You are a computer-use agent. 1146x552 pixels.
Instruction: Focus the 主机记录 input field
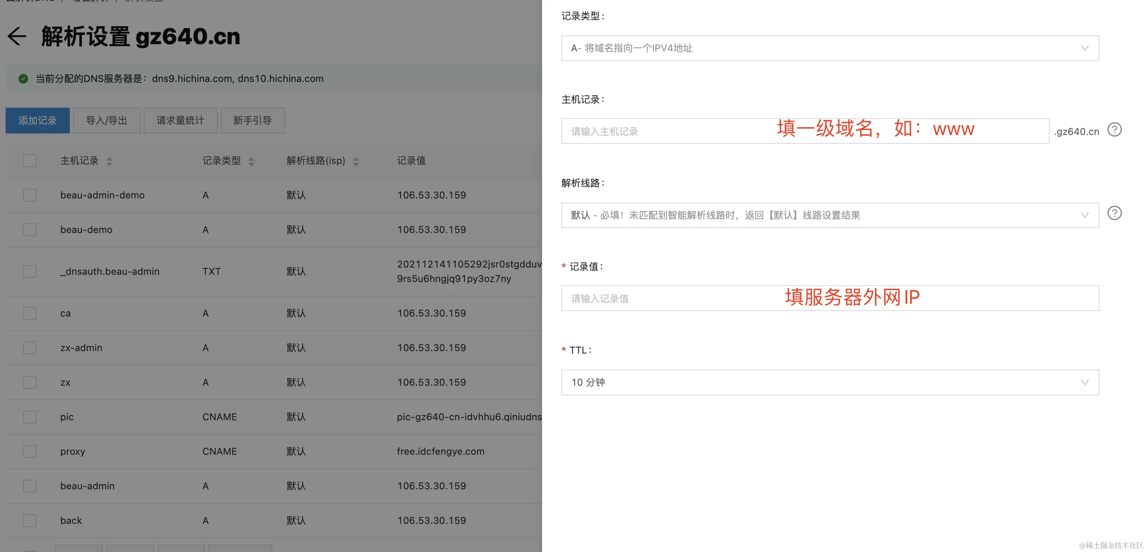(x=667, y=131)
